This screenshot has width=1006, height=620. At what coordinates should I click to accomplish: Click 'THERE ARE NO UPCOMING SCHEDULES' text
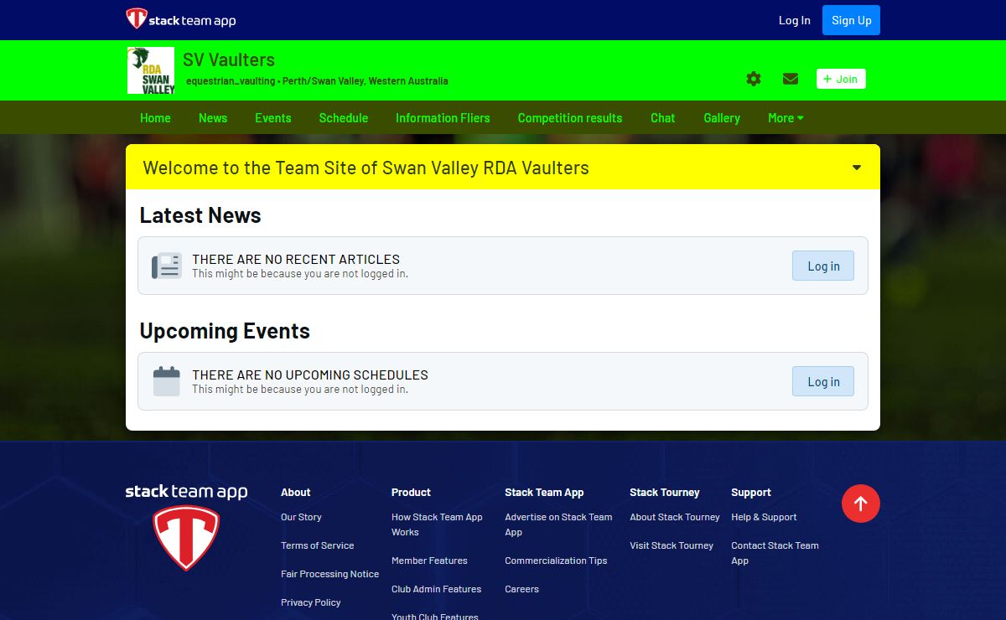(310, 375)
